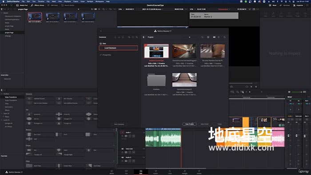Select the escalator project thumbnail
The image size is (311, 175).
(x=184, y=80)
